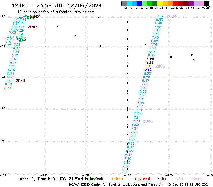Select the 's3a' satellite legend label

tap(162, 179)
